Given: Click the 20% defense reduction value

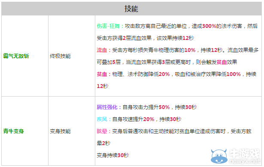Looking at the screenshot, I should click(x=164, y=74).
